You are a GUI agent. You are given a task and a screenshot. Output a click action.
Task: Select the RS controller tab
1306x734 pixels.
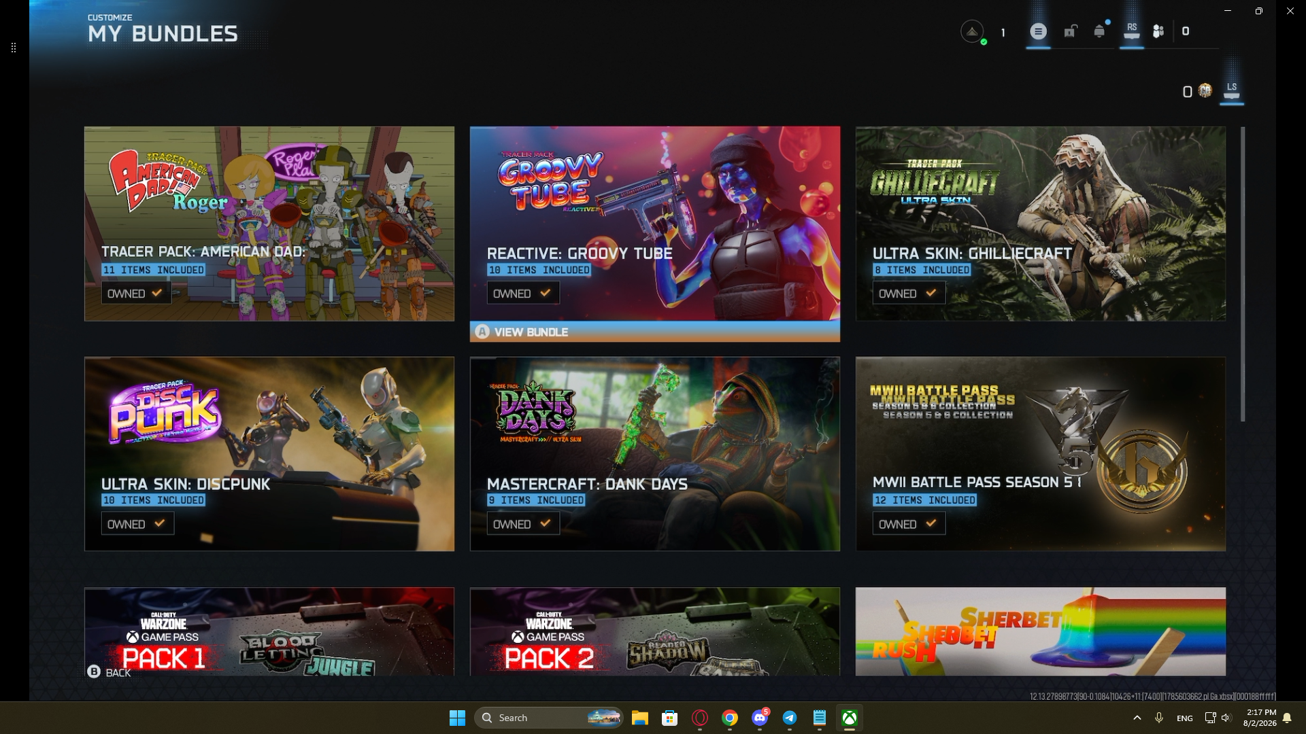(1132, 31)
